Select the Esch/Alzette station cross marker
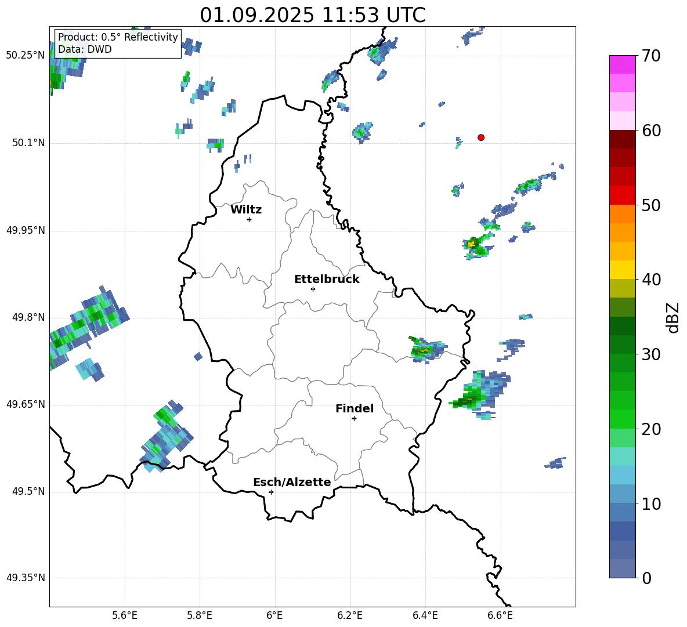The image size is (687, 627). (271, 492)
